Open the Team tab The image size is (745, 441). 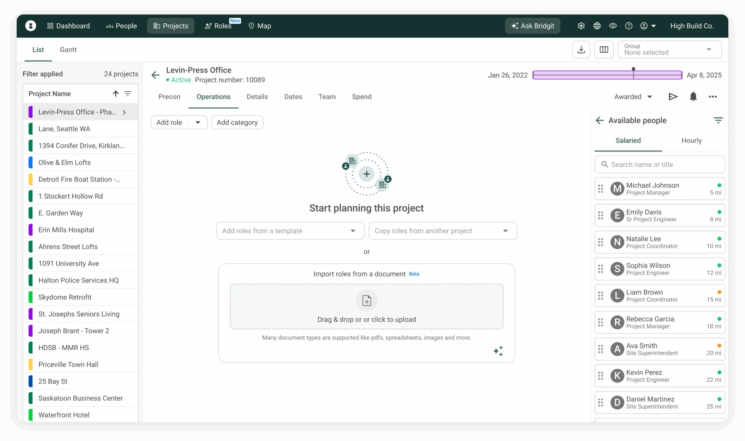tap(327, 97)
